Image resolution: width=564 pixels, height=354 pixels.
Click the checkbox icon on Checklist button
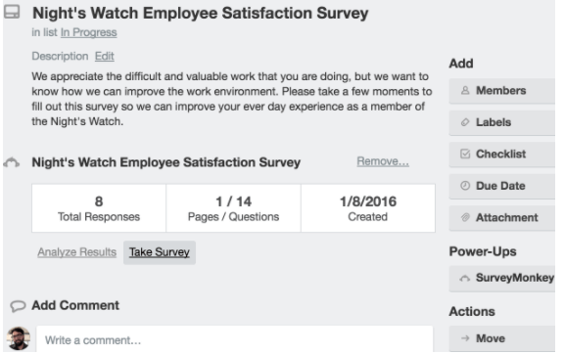465,154
